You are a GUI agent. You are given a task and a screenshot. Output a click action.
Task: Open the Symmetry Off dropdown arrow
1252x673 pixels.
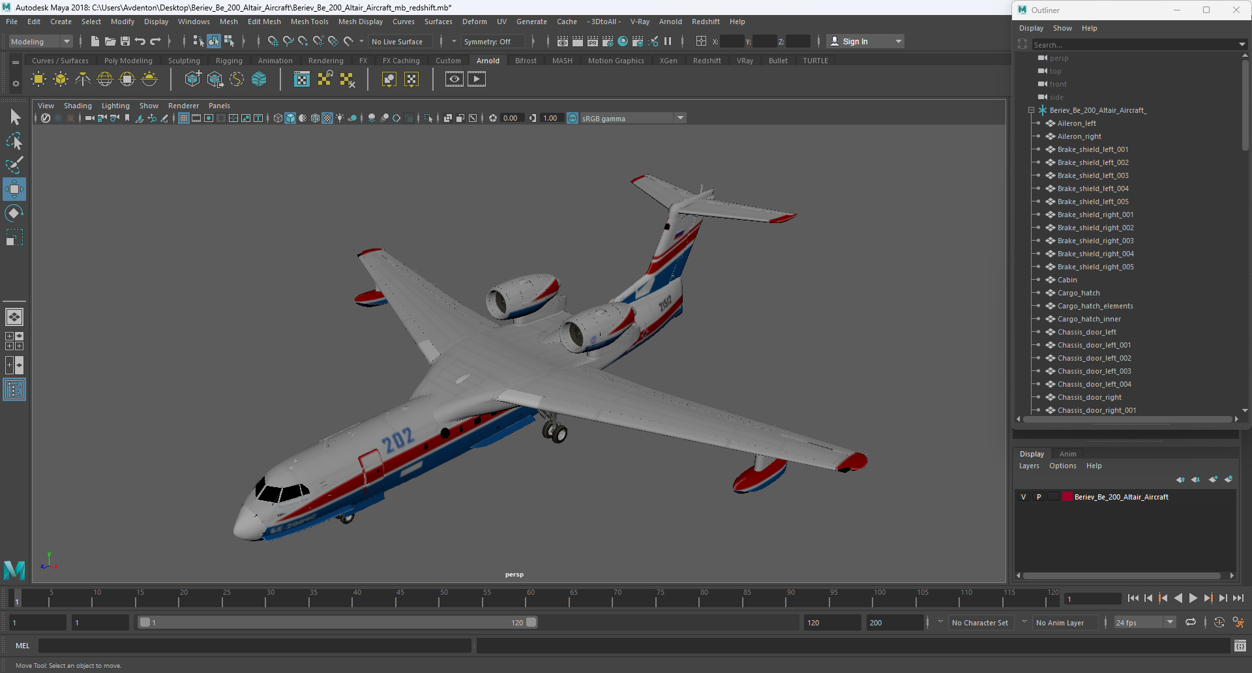coord(455,41)
